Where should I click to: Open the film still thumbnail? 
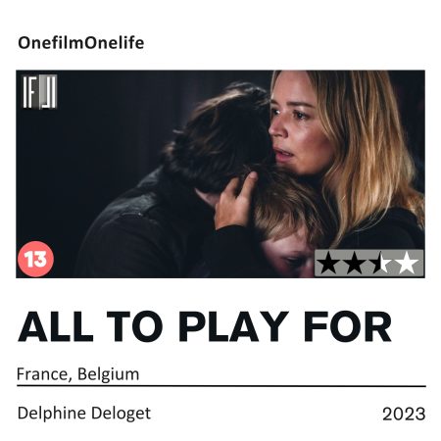point(220,173)
